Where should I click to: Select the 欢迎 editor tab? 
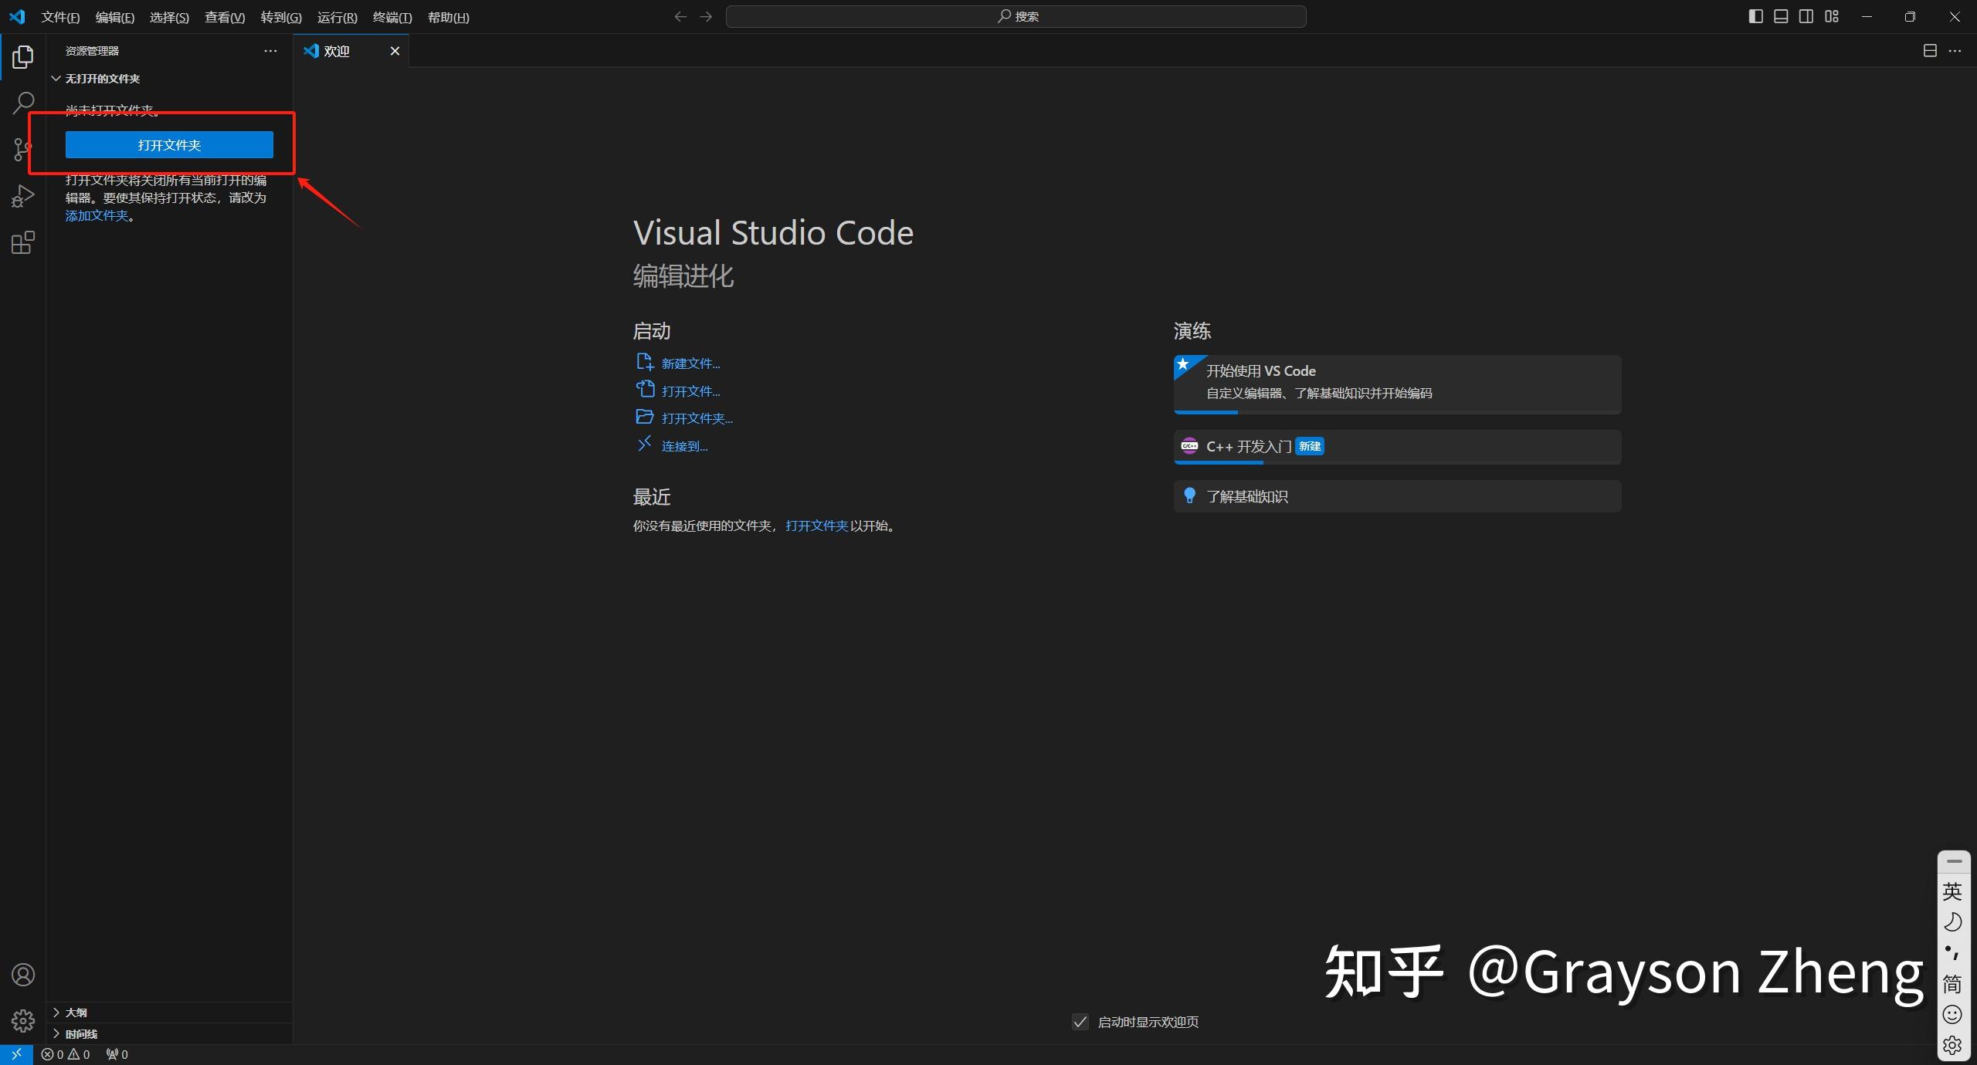click(351, 51)
